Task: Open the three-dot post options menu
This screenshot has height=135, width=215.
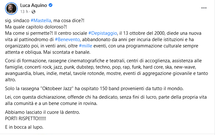Action: pyautogui.click(x=204, y=8)
